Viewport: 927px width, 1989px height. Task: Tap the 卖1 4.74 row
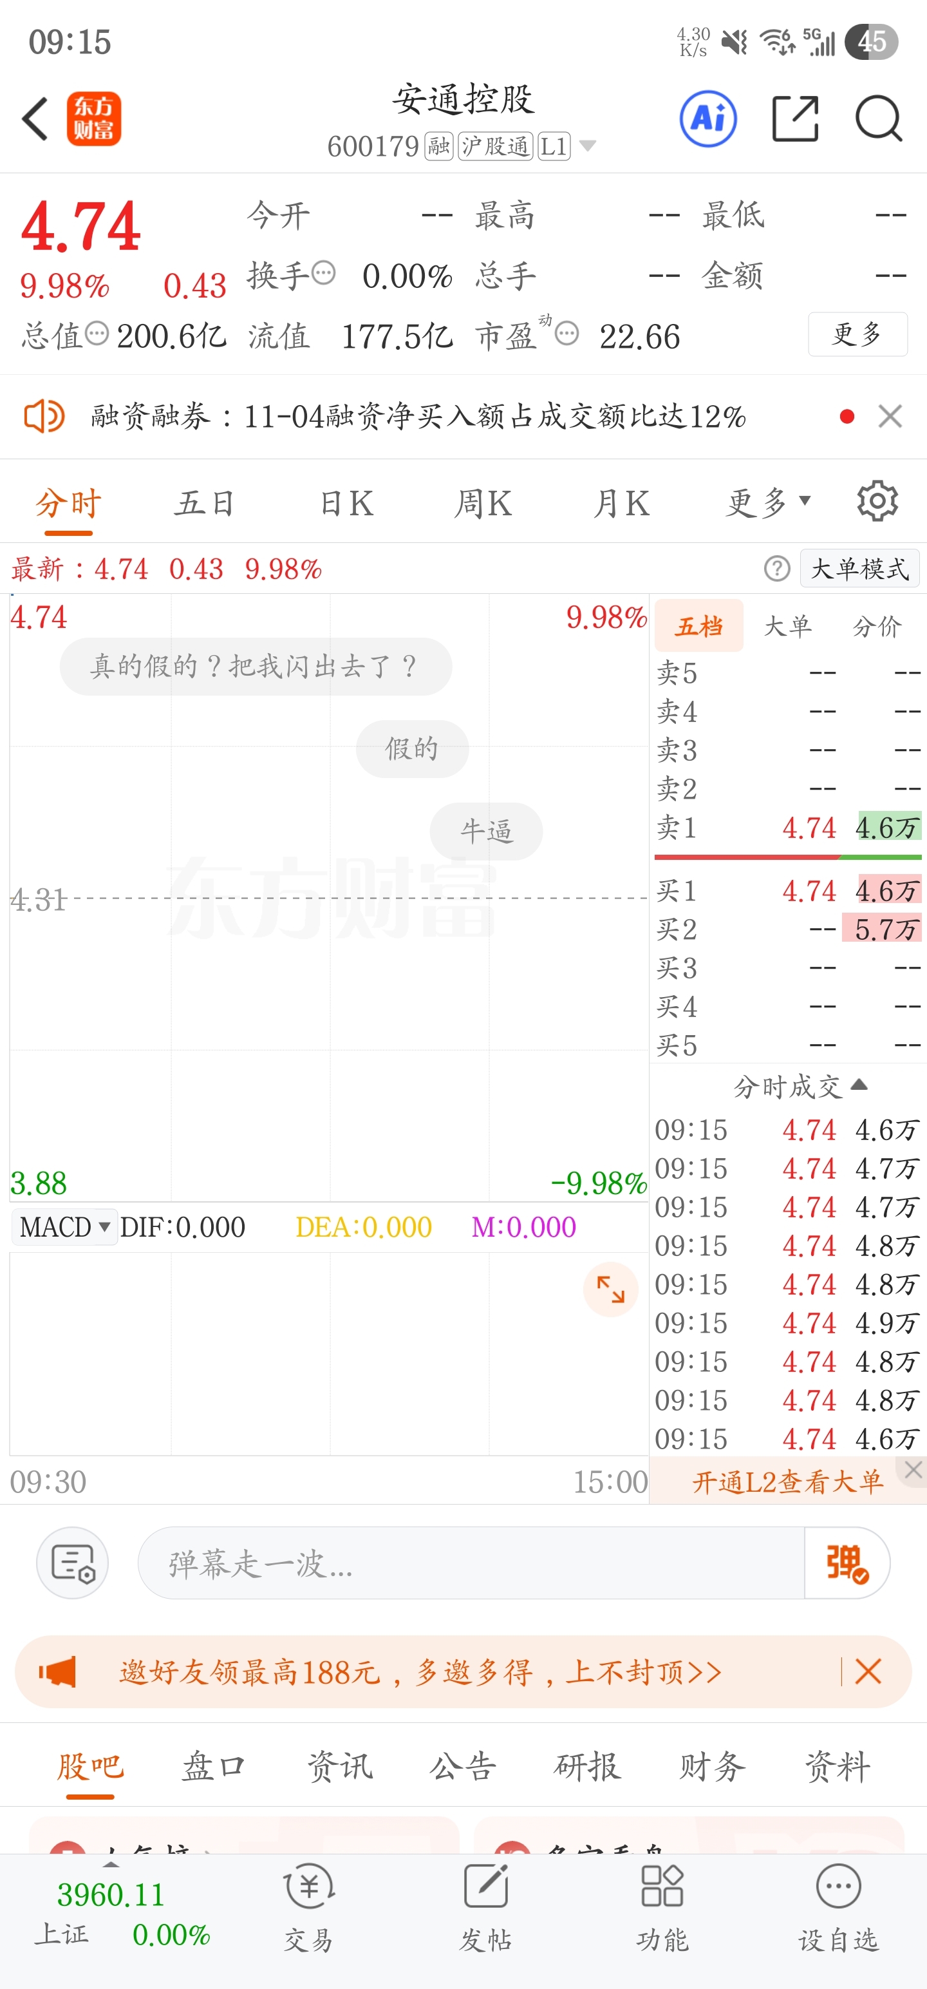[788, 828]
